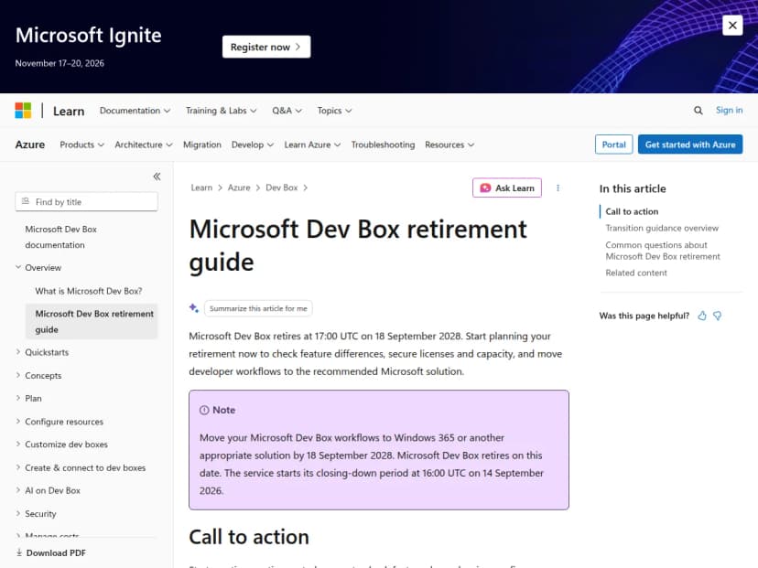Go to Dev Box breadcrumb

pos(281,188)
